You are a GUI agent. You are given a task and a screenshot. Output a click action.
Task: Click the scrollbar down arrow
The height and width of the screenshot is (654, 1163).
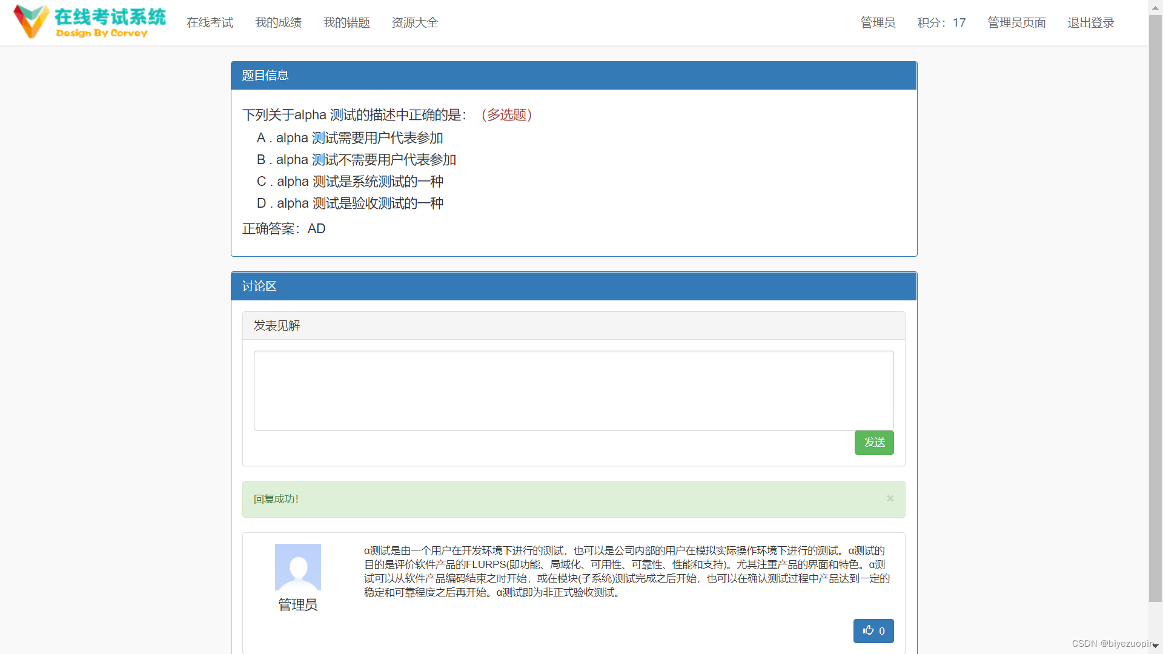(x=1156, y=647)
